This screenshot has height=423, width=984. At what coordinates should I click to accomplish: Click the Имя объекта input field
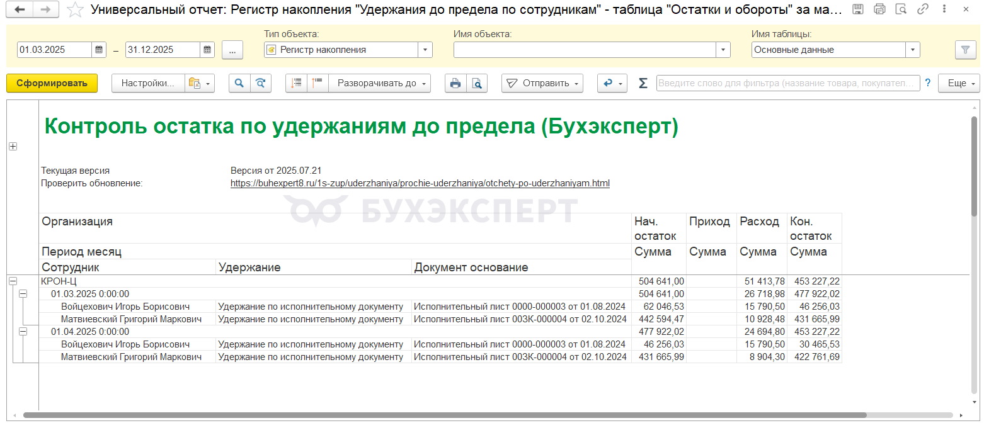tap(585, 50)
